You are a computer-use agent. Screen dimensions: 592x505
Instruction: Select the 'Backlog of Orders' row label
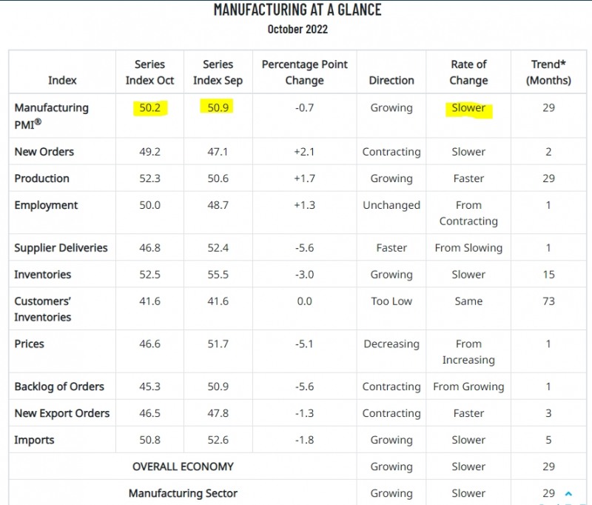click(x=59, y=387)
